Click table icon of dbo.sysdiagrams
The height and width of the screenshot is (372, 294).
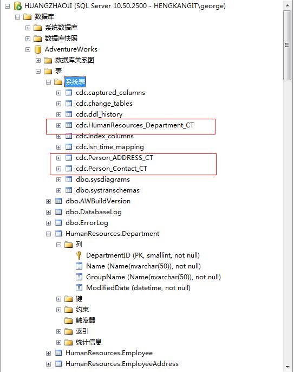[69, 179]
